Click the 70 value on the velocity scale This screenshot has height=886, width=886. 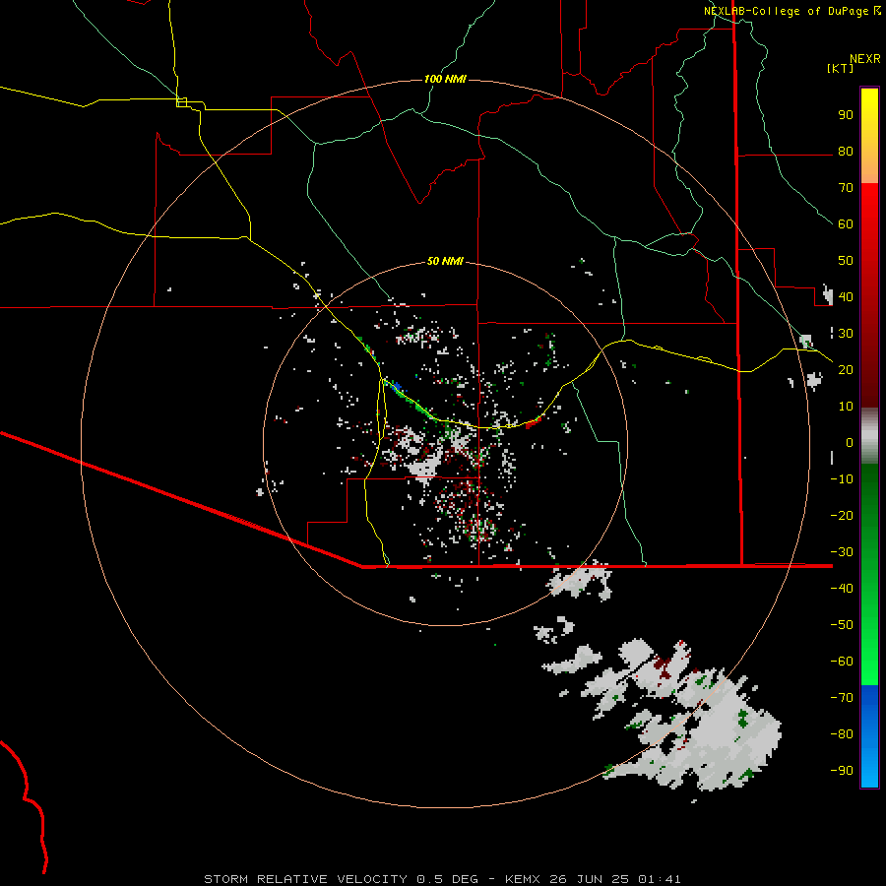pos(846,188)
